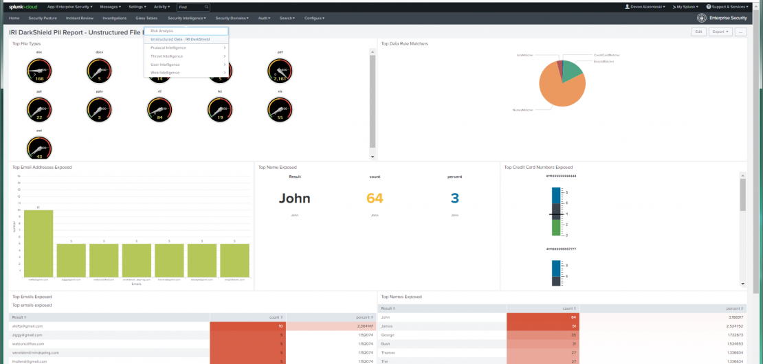Open the Configure menu
The height and width of the screenshot is (364, 763).
[x=314, y=18]
